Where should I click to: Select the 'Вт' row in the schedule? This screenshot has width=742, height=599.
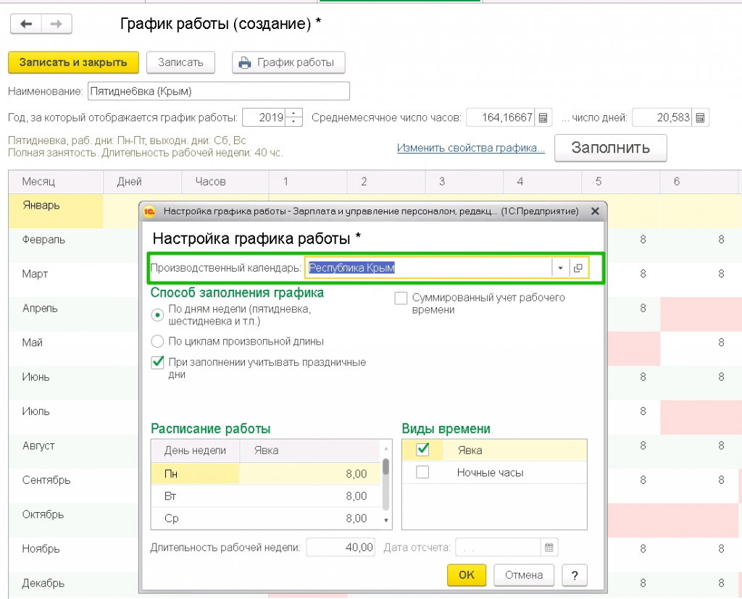265,496
